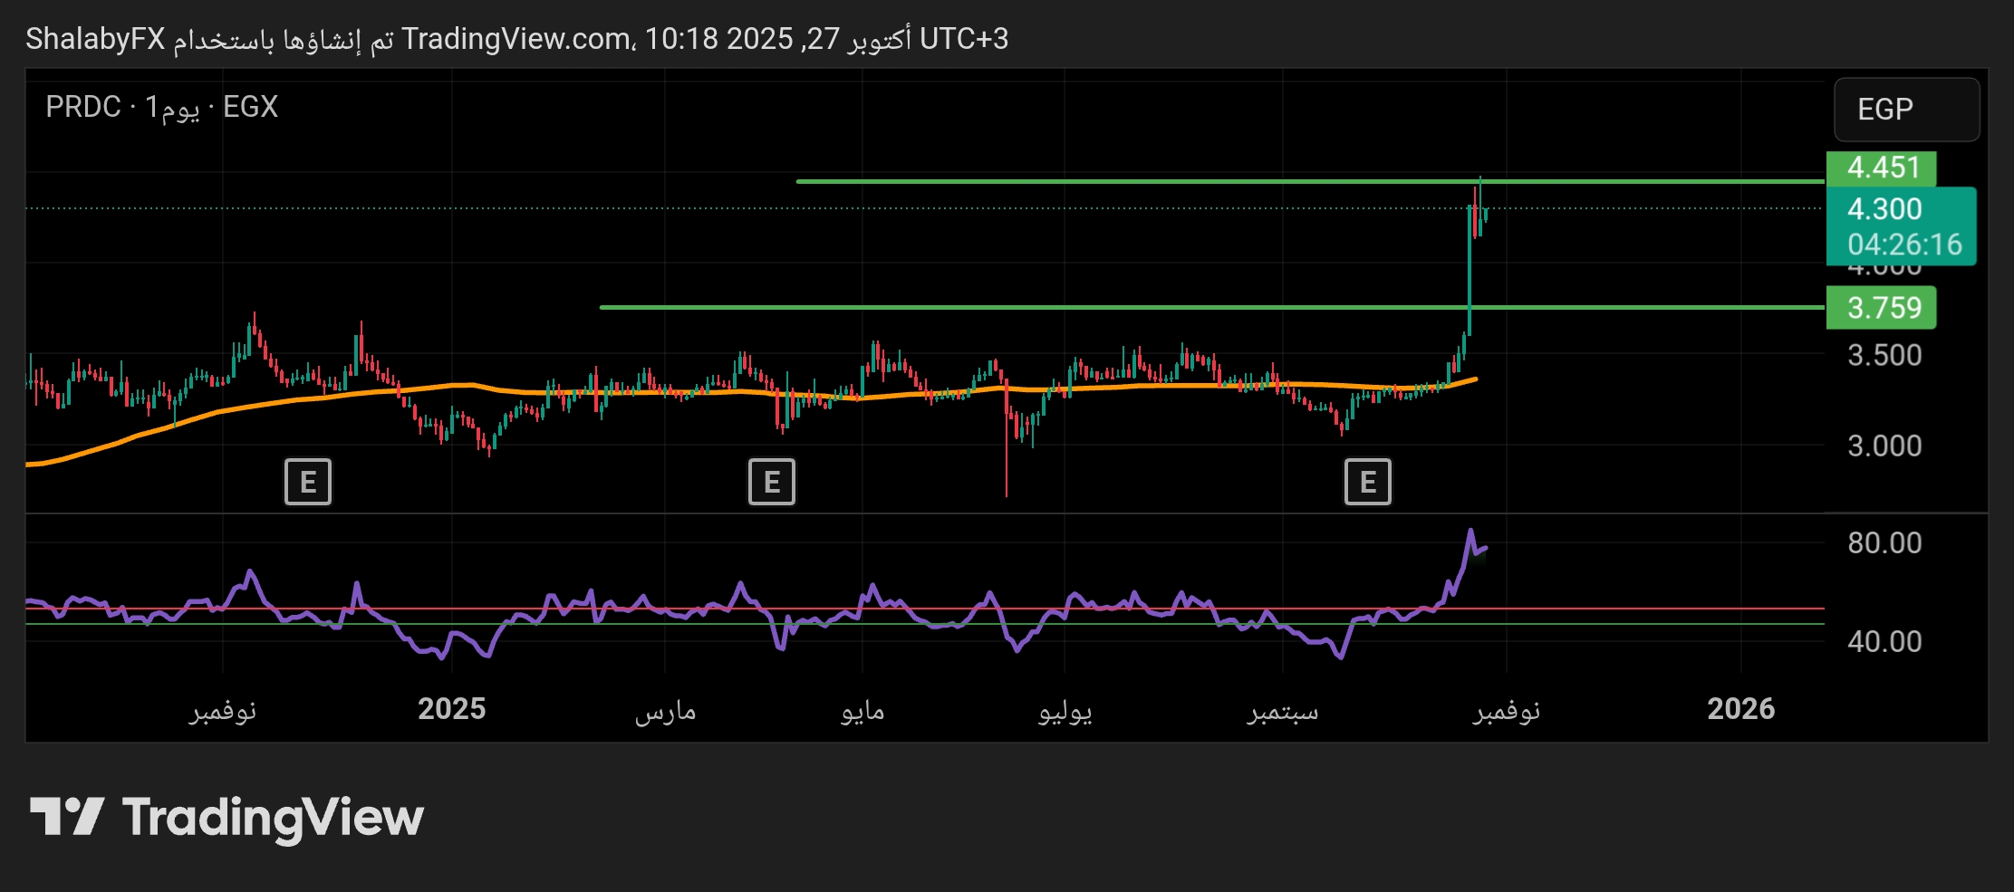2014x892 pixels.
Task: Click the green 4.451 price label
Action: point(1881,168)
